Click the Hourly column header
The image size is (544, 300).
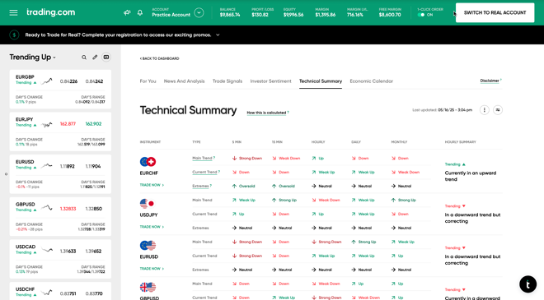pos(318,142)
